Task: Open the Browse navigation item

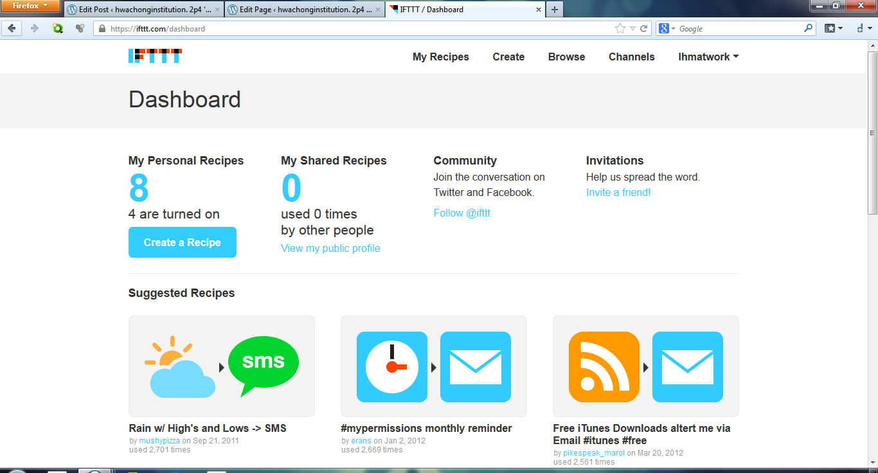Action: 566,57
